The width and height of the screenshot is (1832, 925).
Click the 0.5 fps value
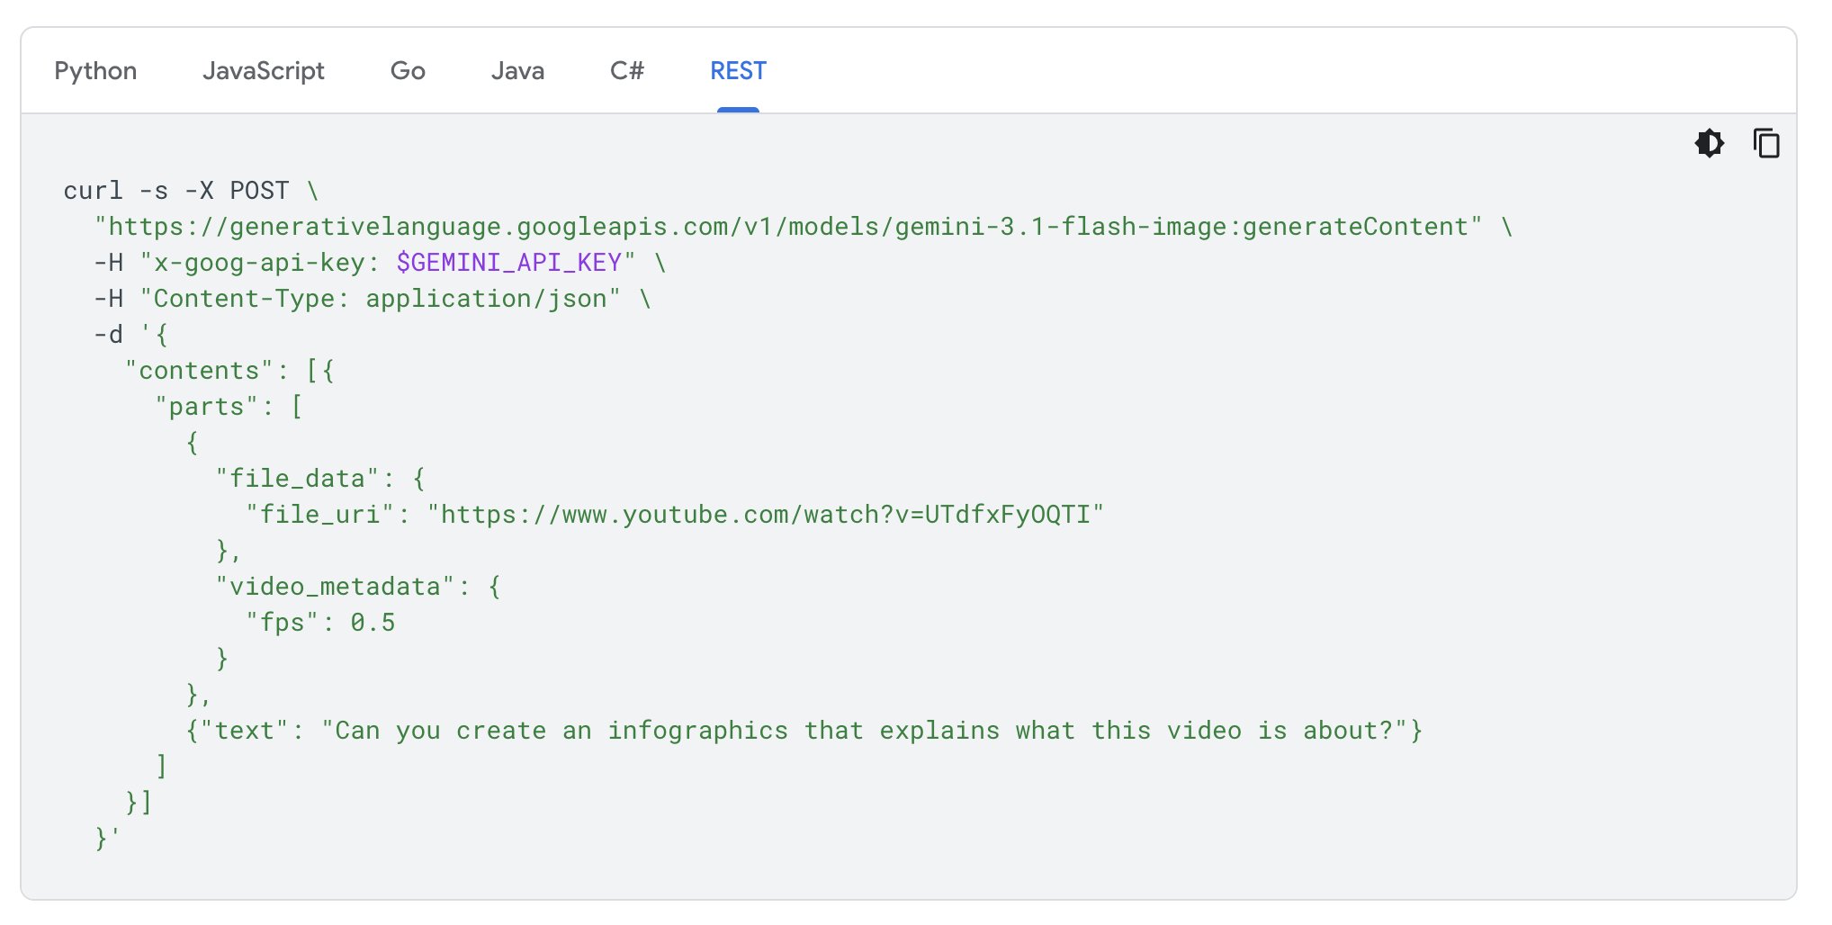coord(373,623)
